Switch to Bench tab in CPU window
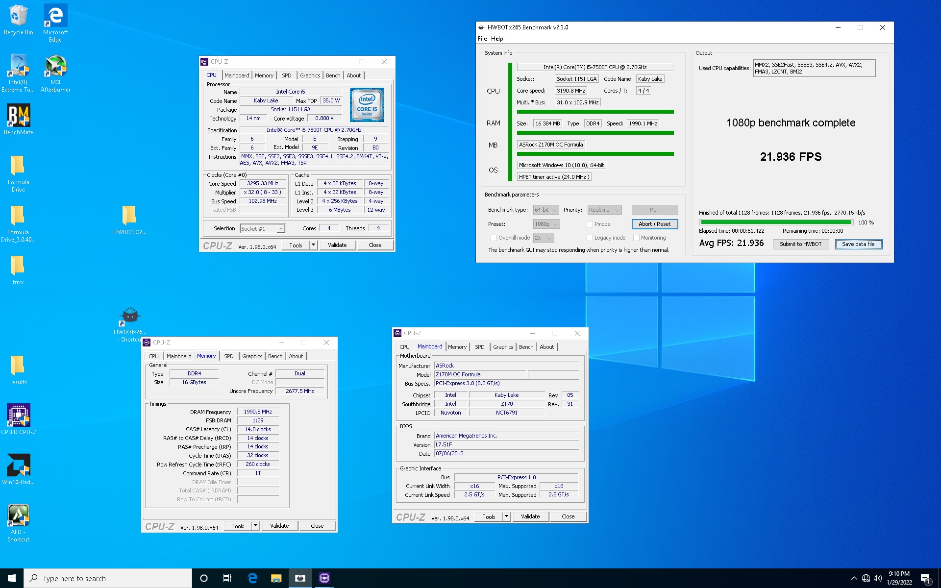 click(x=333, y=75)
